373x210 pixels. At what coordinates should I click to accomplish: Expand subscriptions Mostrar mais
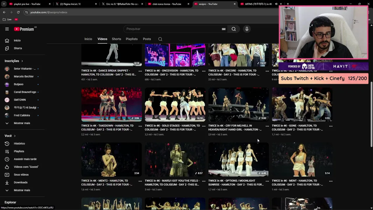[x=22, y=123]
